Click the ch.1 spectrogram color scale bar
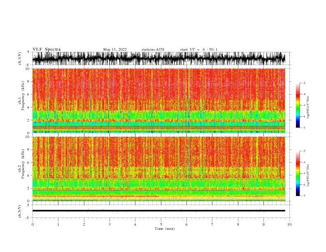 click(298, 105)
